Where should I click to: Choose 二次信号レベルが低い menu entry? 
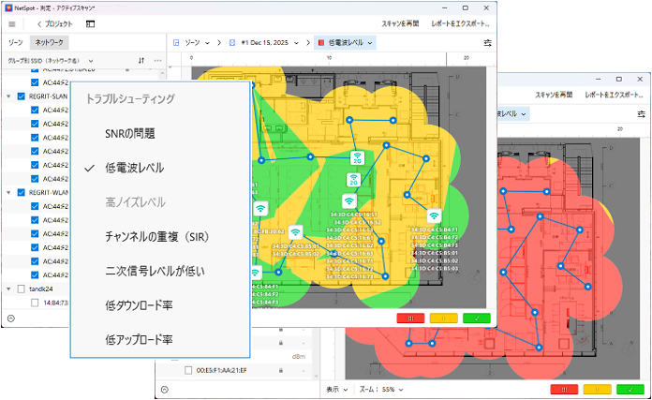coord(155,271)
